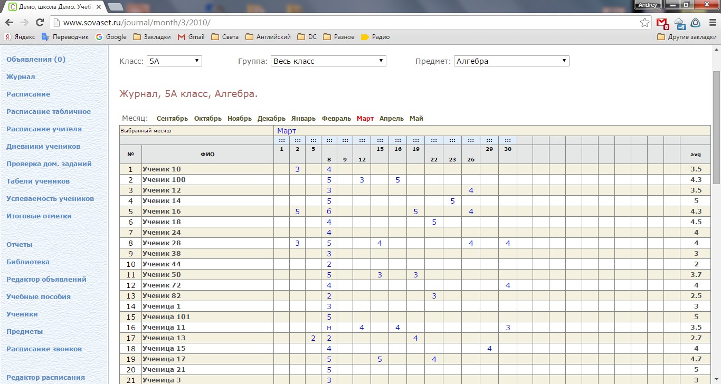Click the page vertical scrollbar thumb
The image size is (721, 384).
(716, 127)
